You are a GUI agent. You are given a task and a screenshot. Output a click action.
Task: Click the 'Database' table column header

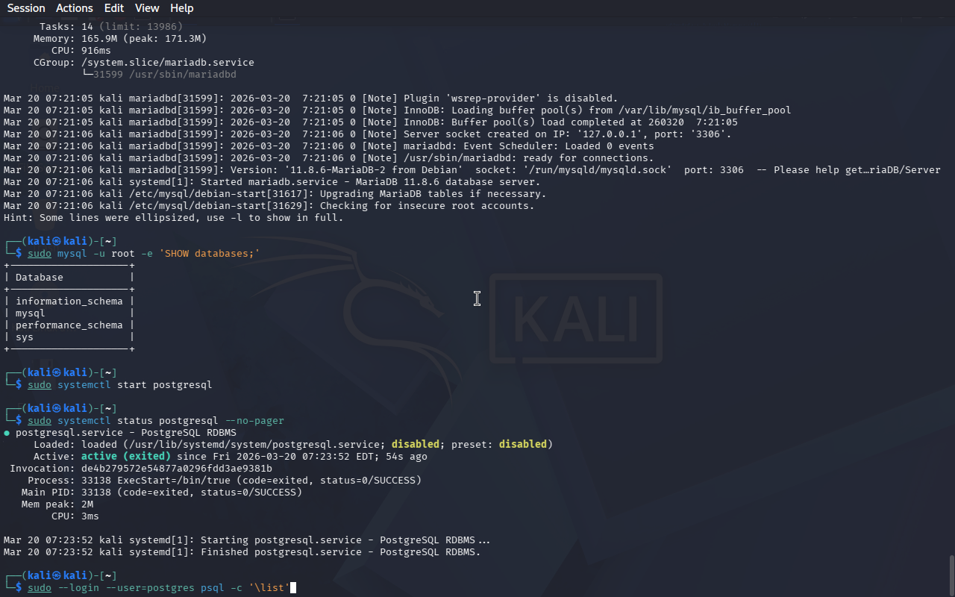point(40,278)
